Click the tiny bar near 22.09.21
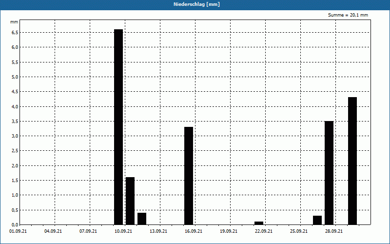This screenshot has width=390, height=244. (x=259, y=223)
